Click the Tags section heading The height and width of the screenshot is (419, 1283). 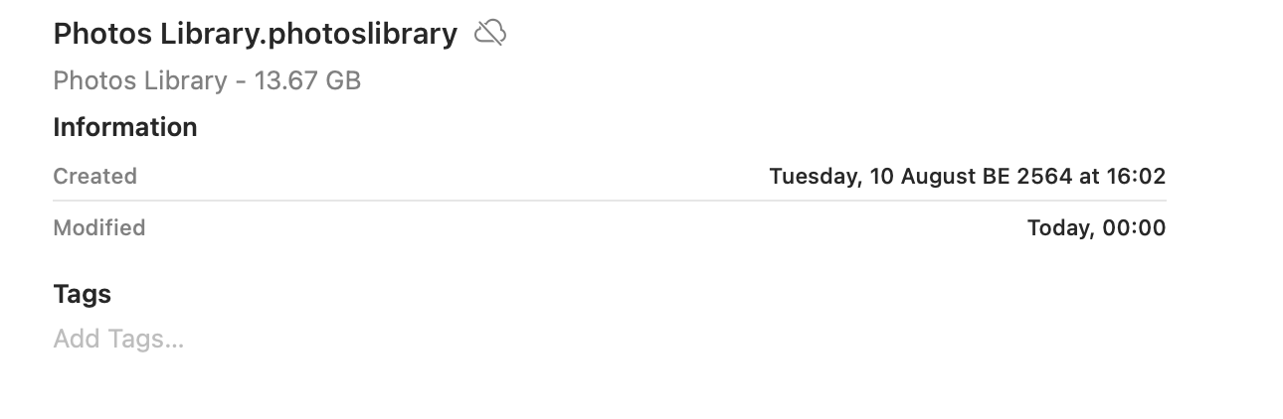coord(82,295)
